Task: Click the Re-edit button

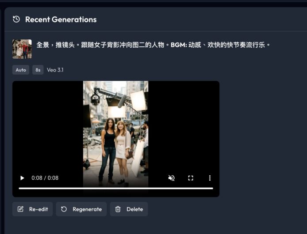Action: point(33,209)
